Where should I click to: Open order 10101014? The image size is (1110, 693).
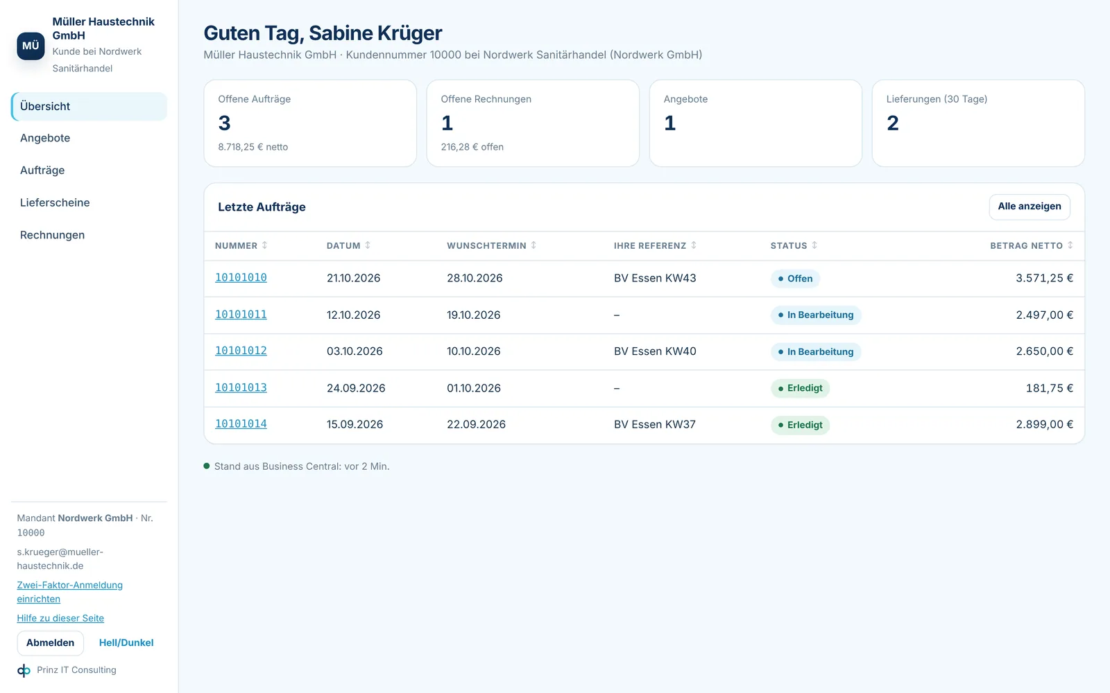tap(241, 424)
